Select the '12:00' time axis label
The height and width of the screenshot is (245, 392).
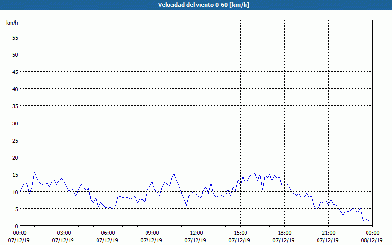tap(196, 233)
